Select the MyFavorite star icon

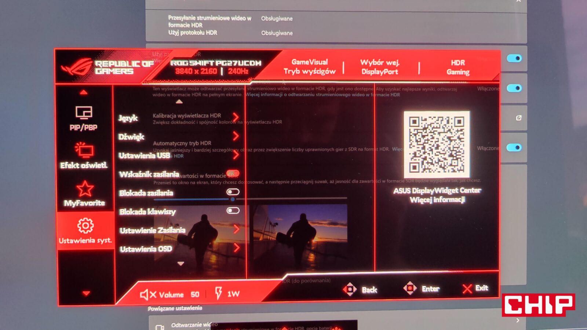click(x=85, y=188)
